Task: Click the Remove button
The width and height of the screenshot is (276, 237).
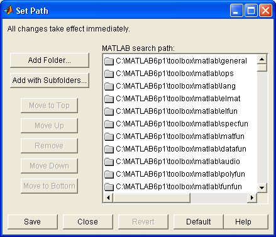Action: click(x=49, y=146)
